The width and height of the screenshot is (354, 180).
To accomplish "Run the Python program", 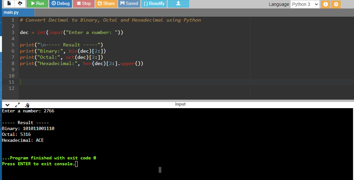I will (38, 4).
